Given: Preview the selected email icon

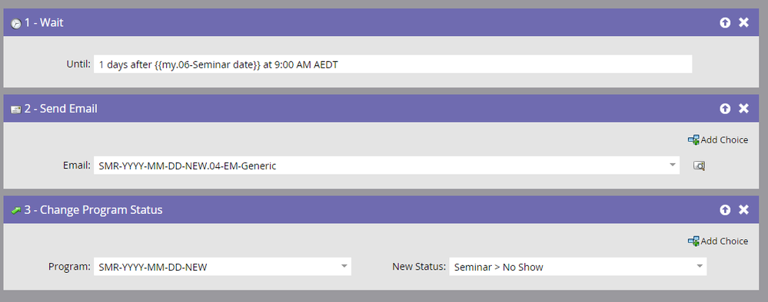Looking at the screenshot, I should click(699, 166).
